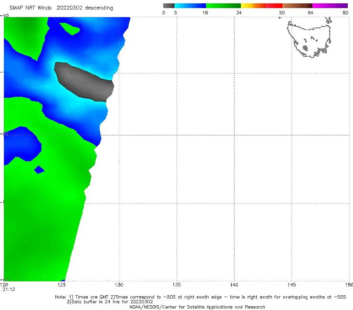Click the color bar label '50'
The image size is (353, 310).
point(282,13)
